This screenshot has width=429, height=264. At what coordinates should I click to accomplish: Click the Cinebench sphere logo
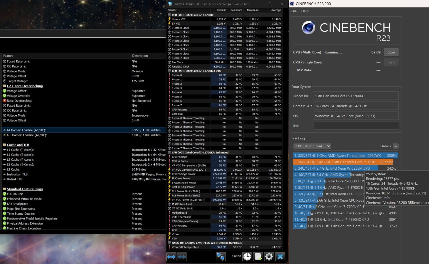coord(308,28)
